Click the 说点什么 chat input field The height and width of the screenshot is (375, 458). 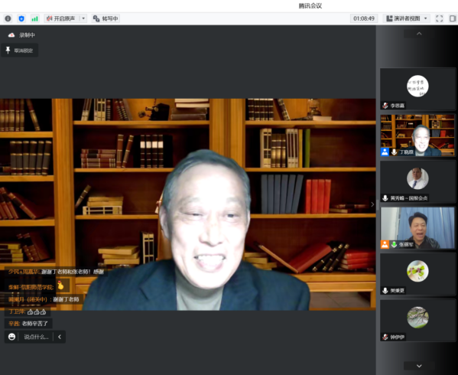[x=36, y=337]
